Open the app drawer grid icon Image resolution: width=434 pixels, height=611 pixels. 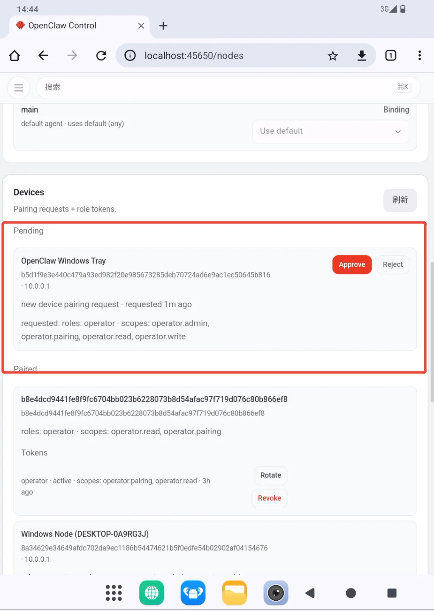pyautogui.click(x=114, y=593)
